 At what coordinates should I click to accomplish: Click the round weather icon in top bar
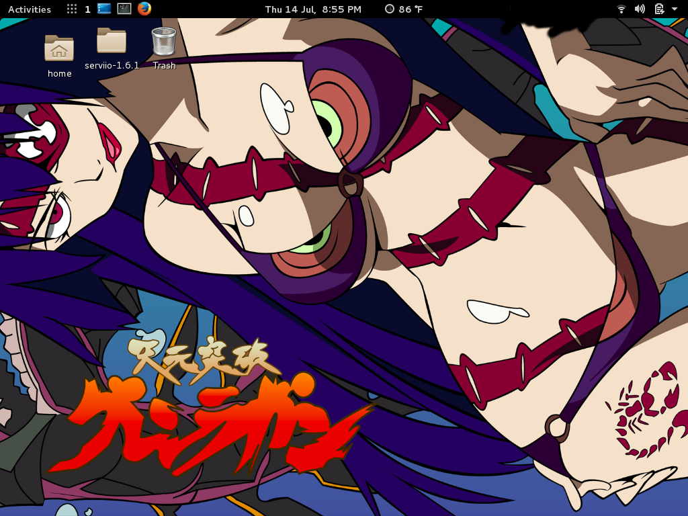(x=390, y=9)
